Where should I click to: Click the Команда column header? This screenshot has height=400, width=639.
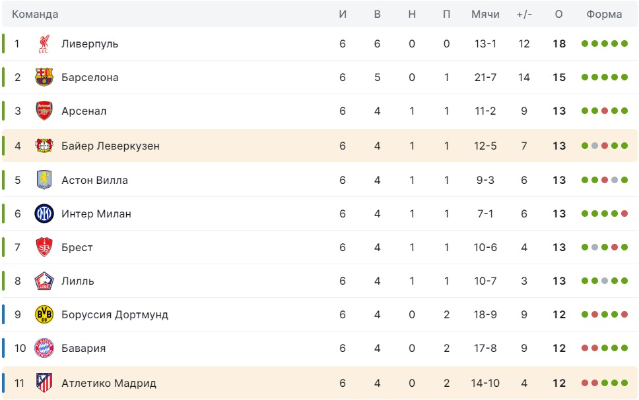(35, 14)
